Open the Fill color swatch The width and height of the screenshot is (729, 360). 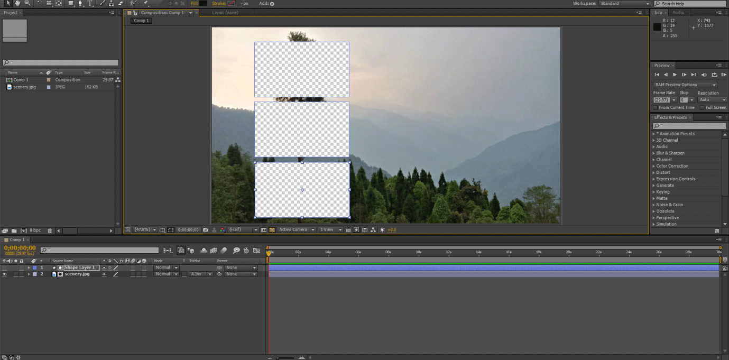[x=204, y=3]
